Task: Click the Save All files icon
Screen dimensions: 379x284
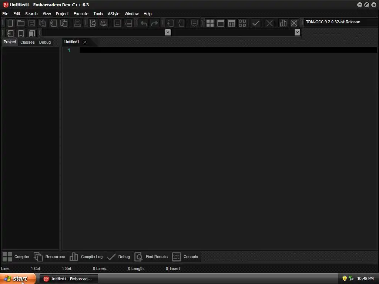Action: pos(42,23)
